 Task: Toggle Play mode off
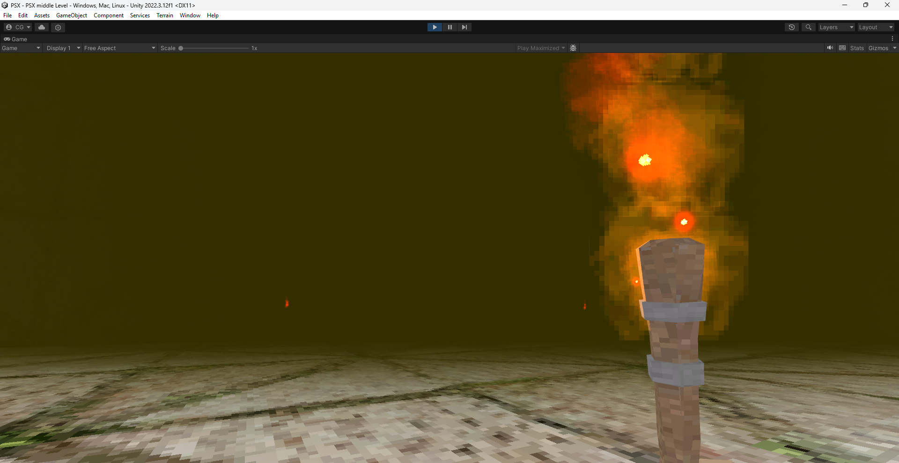point(435,27)
